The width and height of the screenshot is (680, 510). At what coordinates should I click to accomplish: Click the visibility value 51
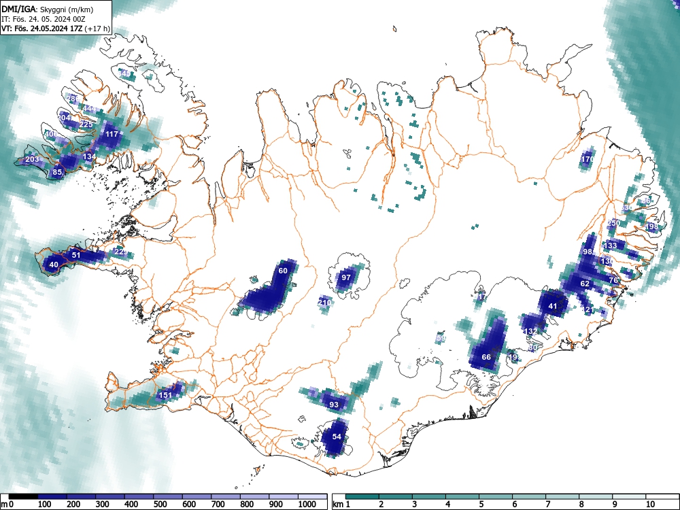point(76,255)
